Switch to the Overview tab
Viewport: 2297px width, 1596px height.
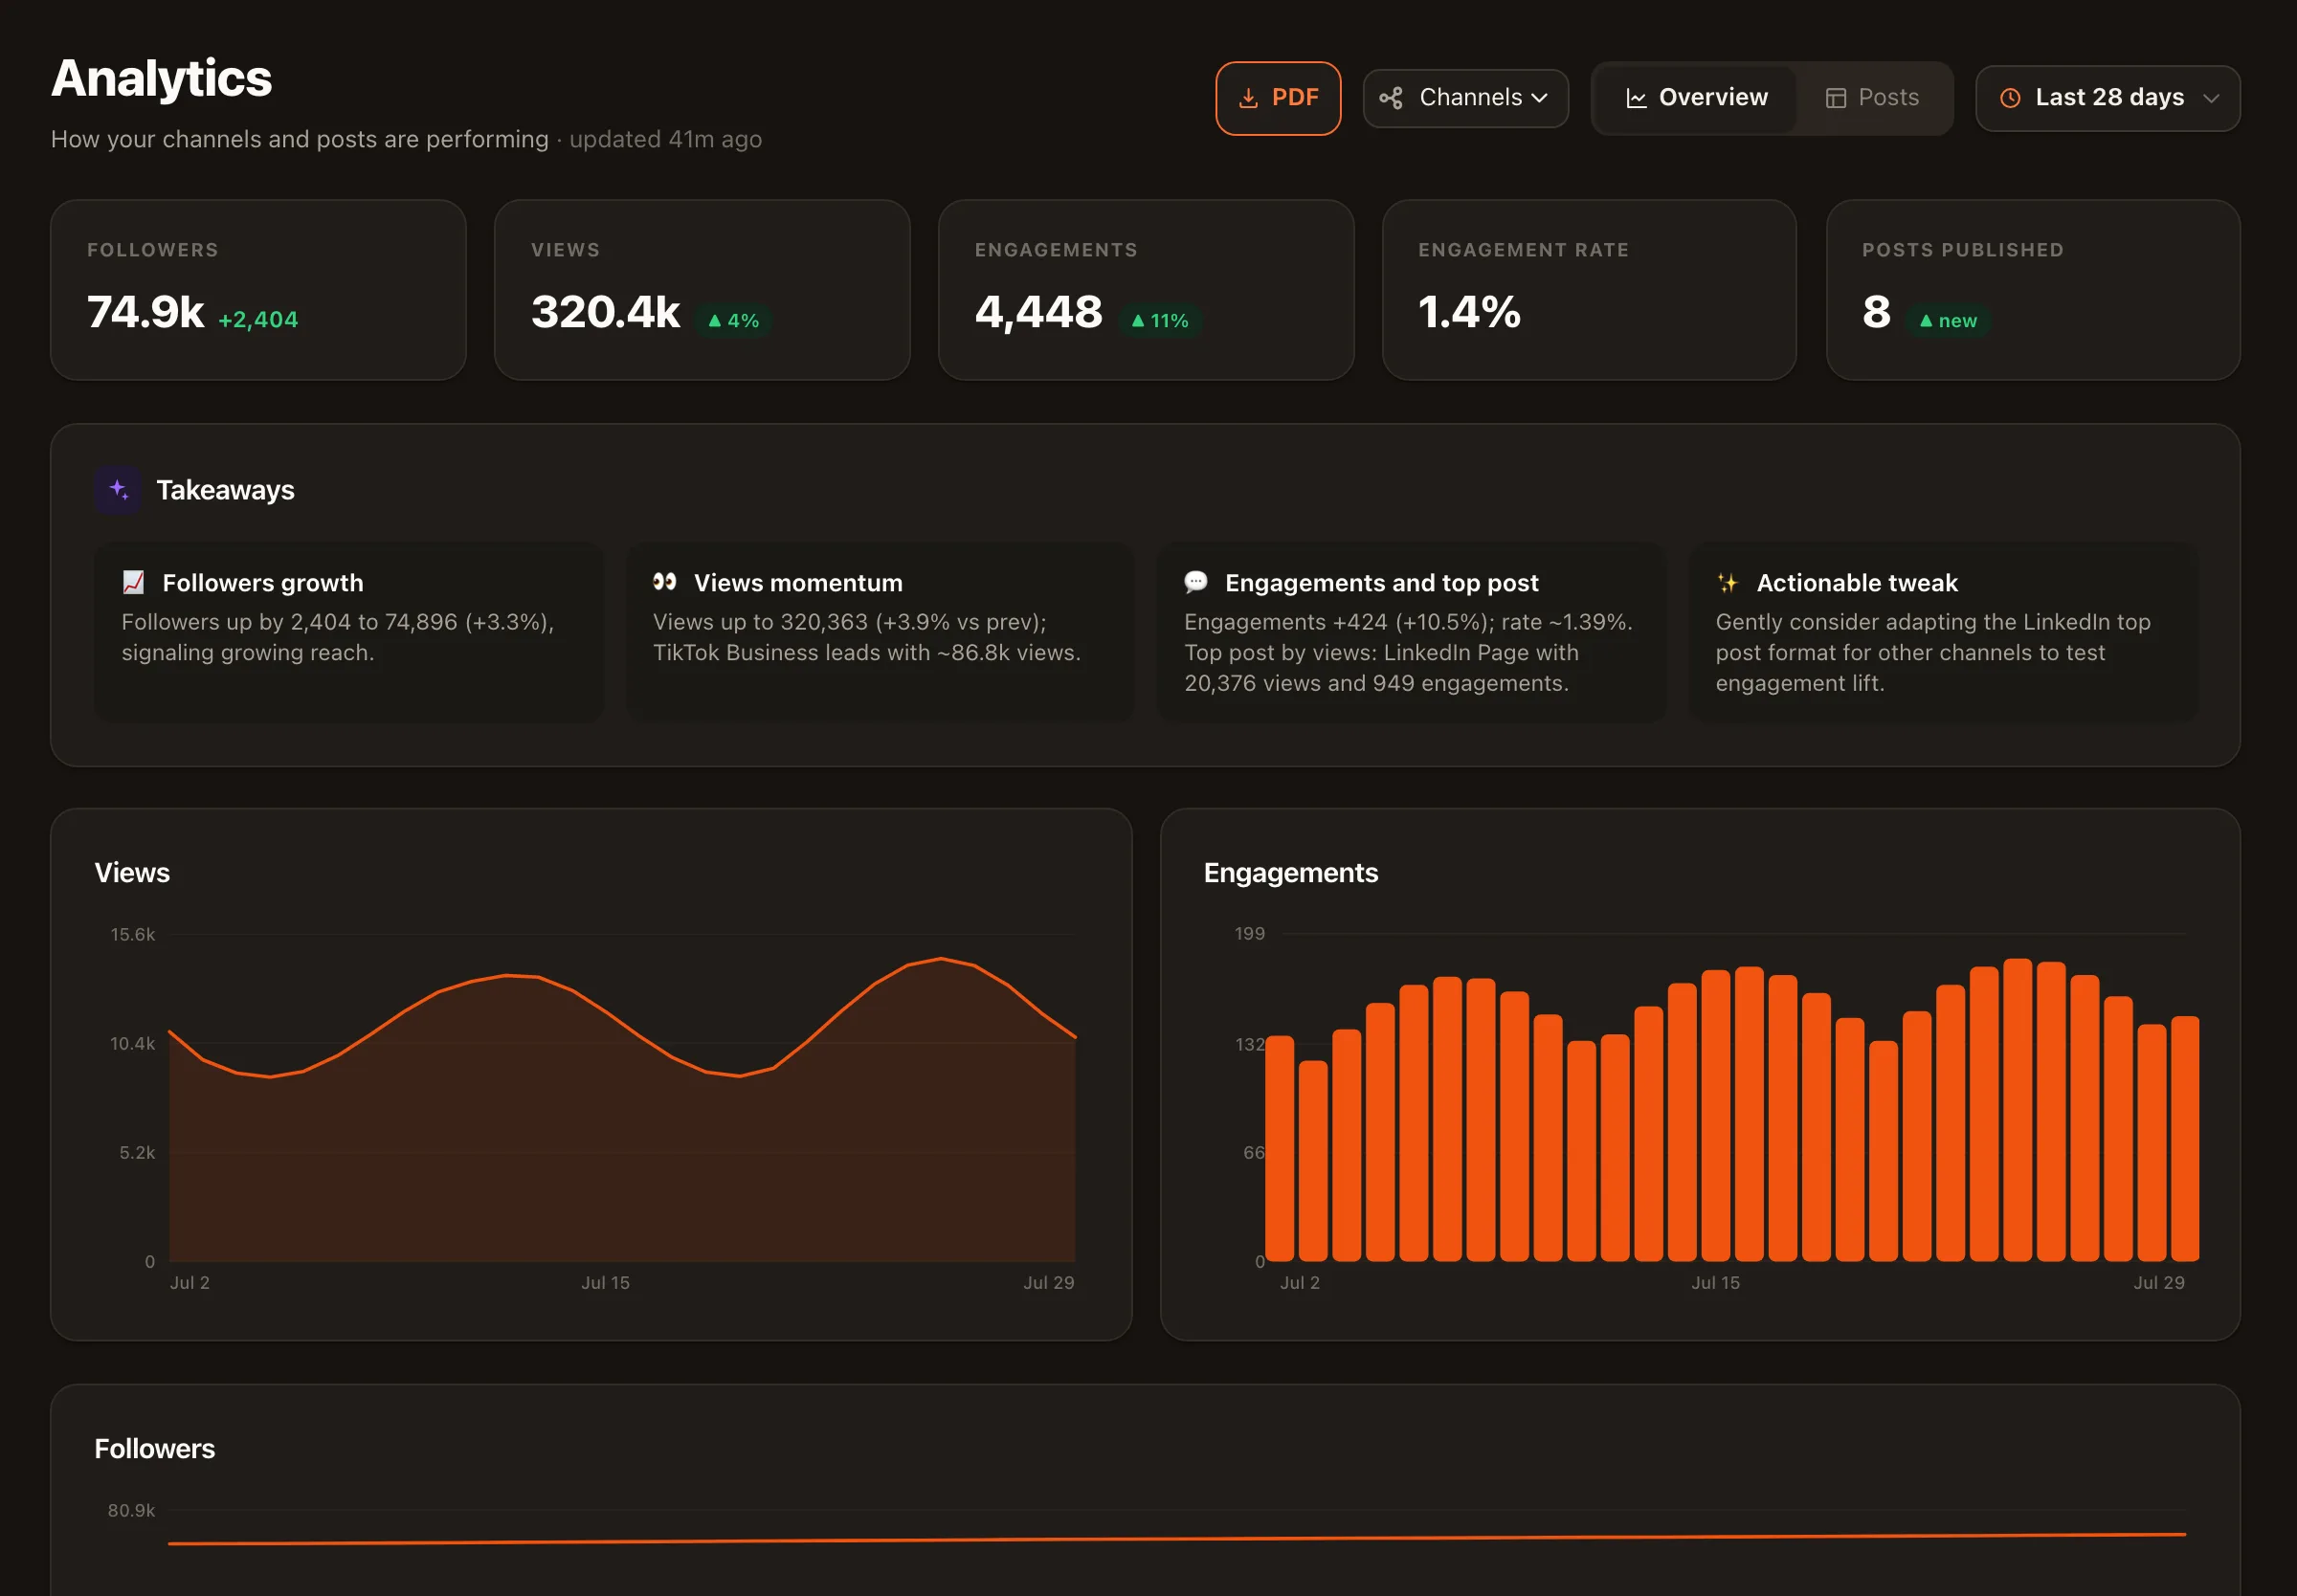pyautogui.click(x=1695, y=98)
